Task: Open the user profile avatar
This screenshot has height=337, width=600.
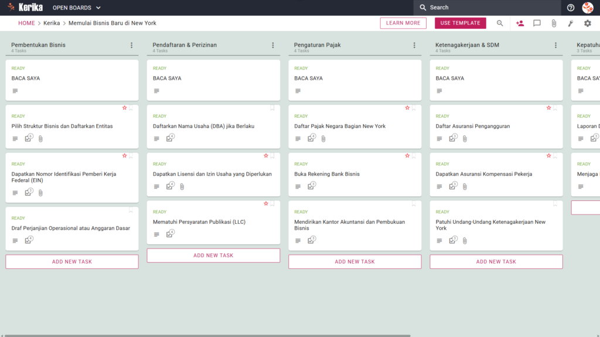Action: click(587, 8)
